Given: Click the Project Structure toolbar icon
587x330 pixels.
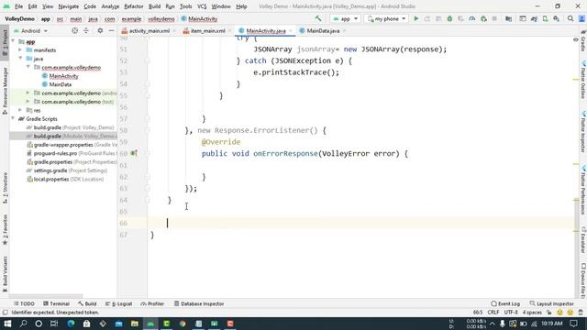Looking at the screenshot, I should (508, 18).
